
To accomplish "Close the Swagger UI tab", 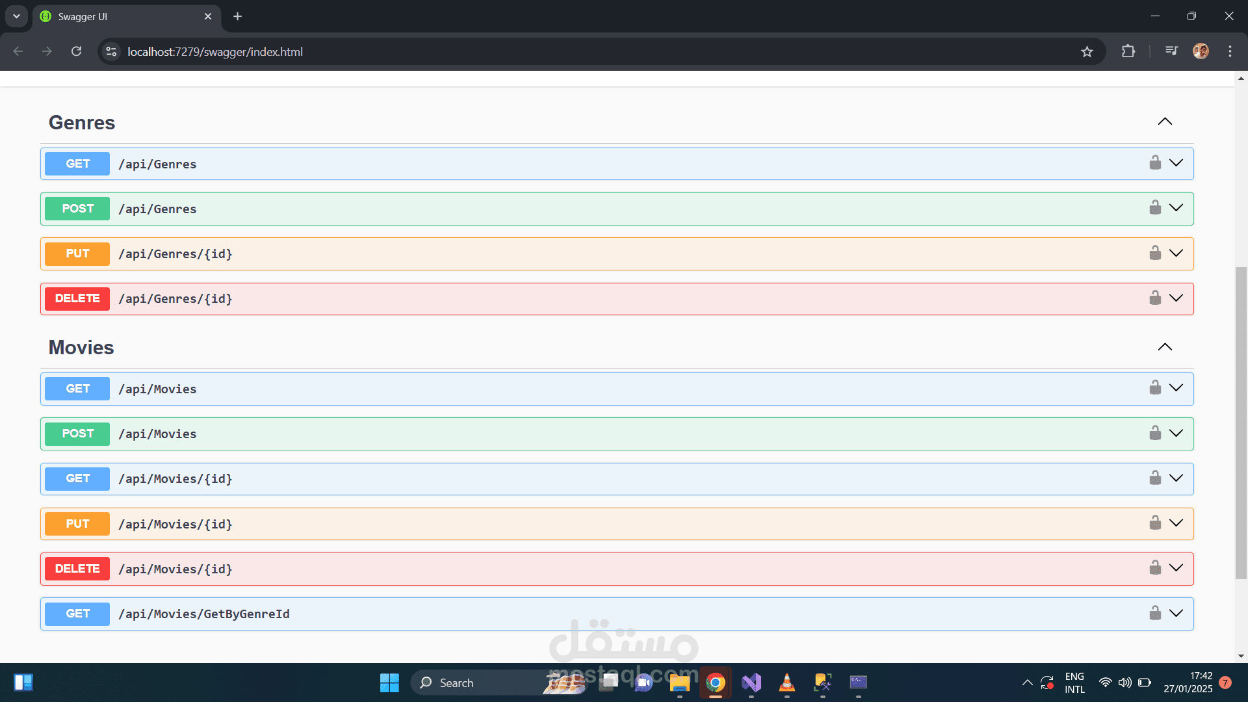I will click(208, 16).
